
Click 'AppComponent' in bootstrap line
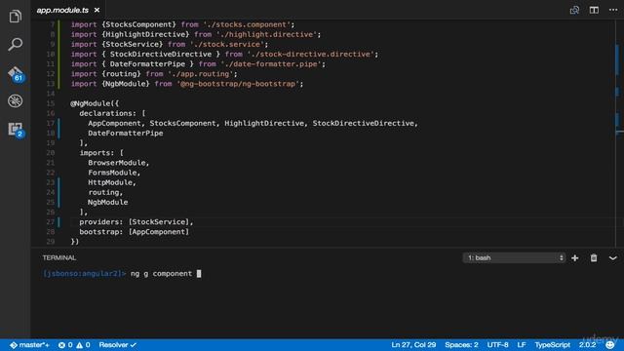(158, 232)
